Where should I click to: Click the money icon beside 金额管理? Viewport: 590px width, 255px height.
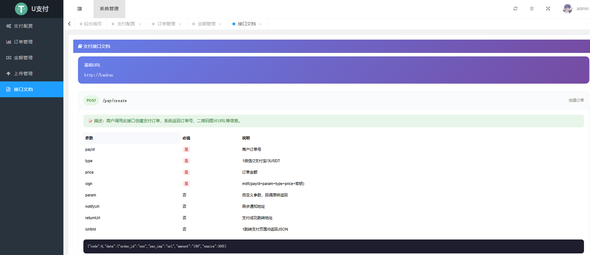pos(9,58)
